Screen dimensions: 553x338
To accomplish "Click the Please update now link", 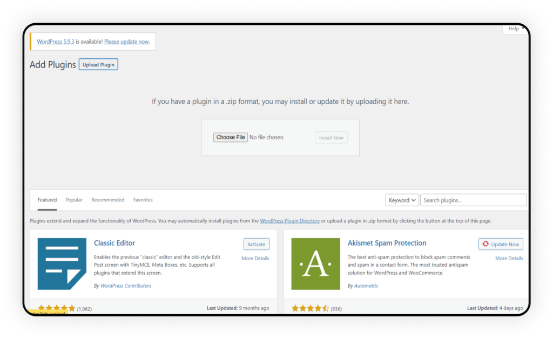I will [126, 42].
